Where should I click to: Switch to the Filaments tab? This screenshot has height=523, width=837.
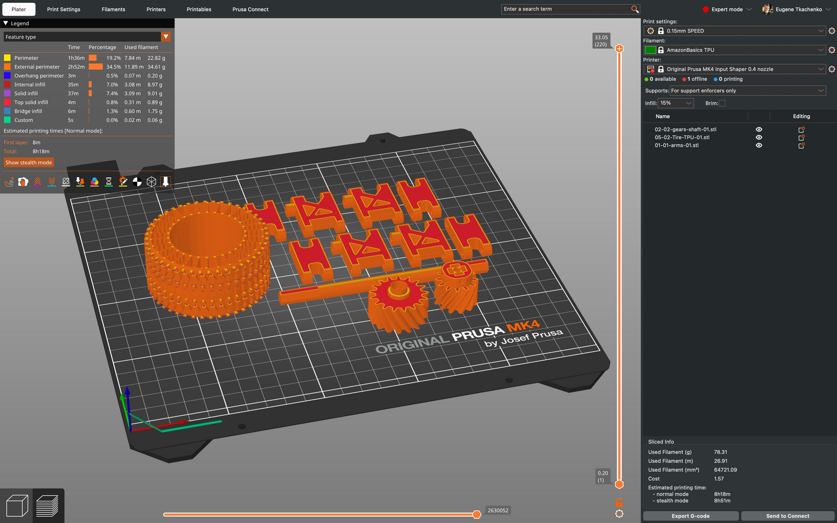[113, 9]
